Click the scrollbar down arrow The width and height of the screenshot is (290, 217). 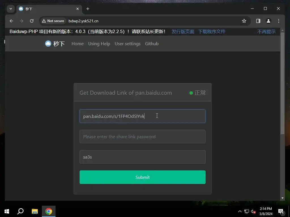(282, 198)
